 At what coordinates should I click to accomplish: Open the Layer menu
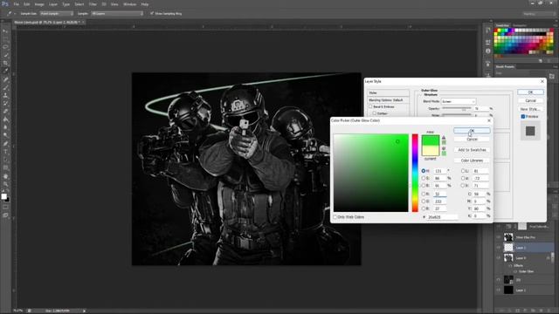(x=53, y=4)
